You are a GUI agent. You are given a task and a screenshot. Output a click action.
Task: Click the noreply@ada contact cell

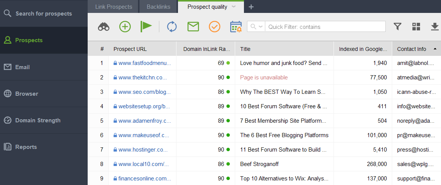tap(417, 121)
